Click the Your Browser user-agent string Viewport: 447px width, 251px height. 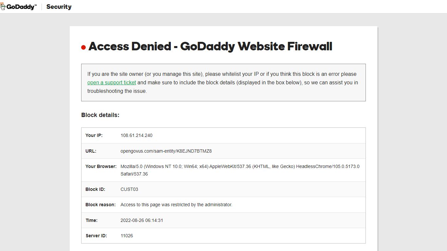coord(240,170)
